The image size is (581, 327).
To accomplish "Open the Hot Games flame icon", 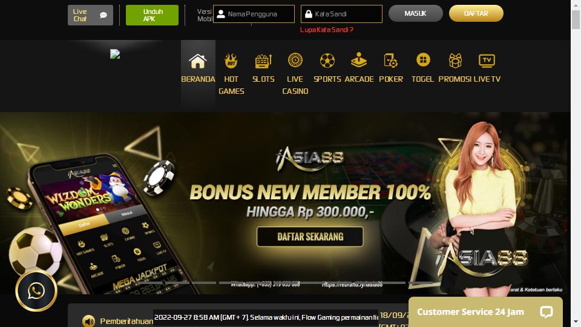I will (x=231, y=61).
